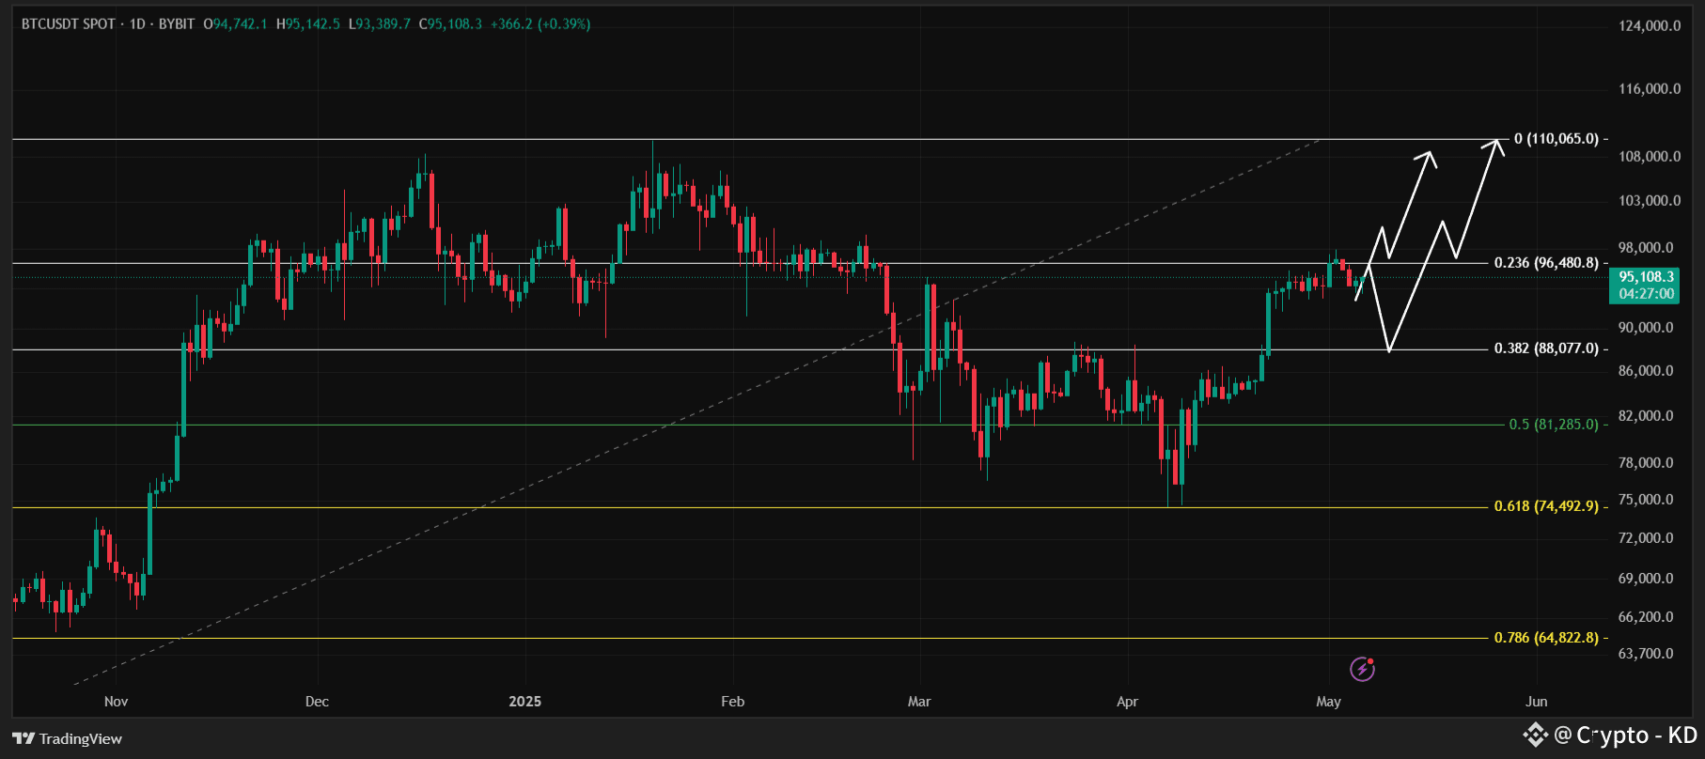This screenshot has width=1705, height=759.
Task: Click 98,000.0 on the price axis
Action: pyautogui.click(x=1646, y=247)
